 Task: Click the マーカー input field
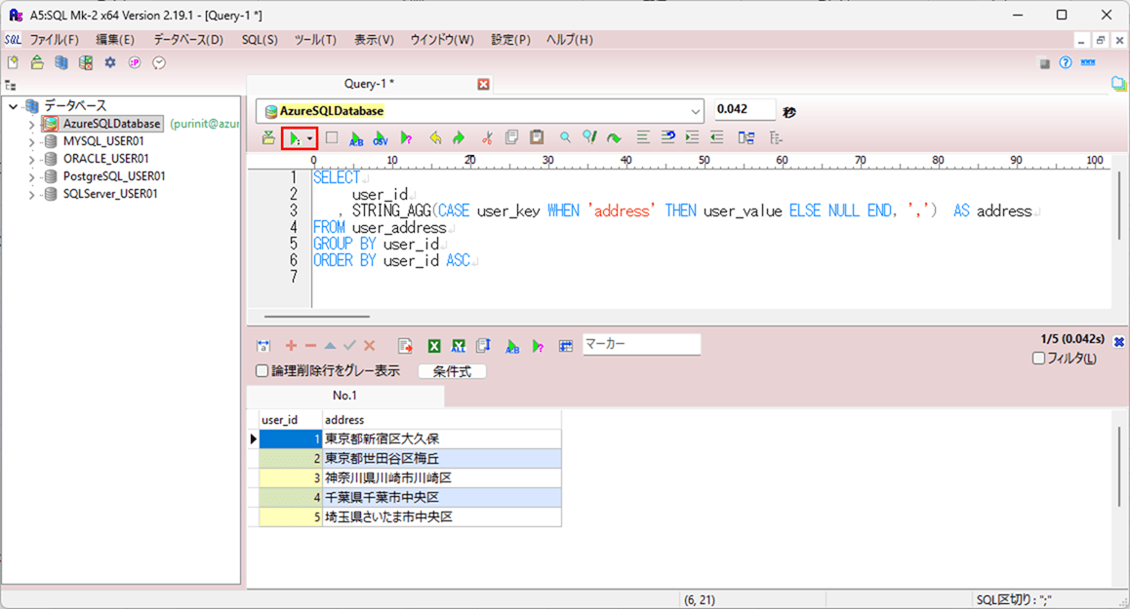[641, 344]
